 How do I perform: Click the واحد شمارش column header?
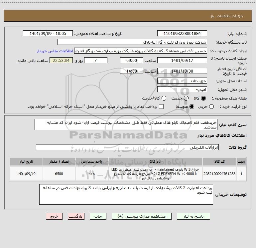tap(92, 161)
